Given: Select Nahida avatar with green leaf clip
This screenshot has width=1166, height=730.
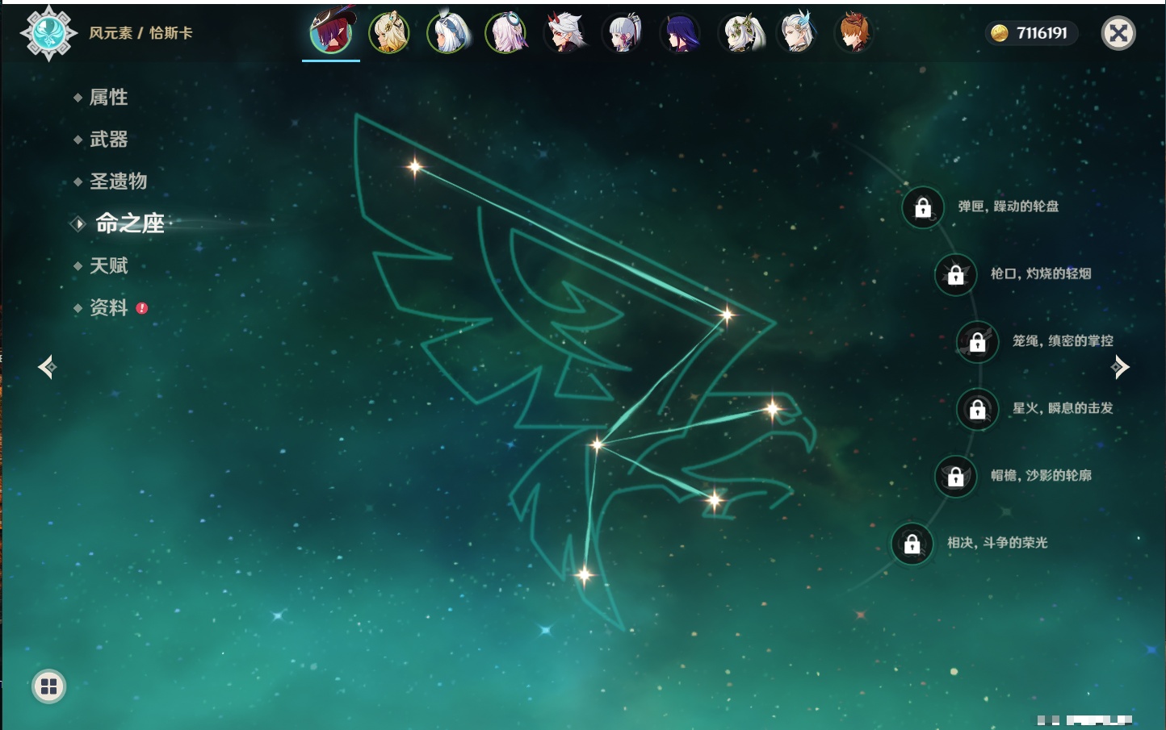Looking at the screenshot, I should click(x=740, y=33).
